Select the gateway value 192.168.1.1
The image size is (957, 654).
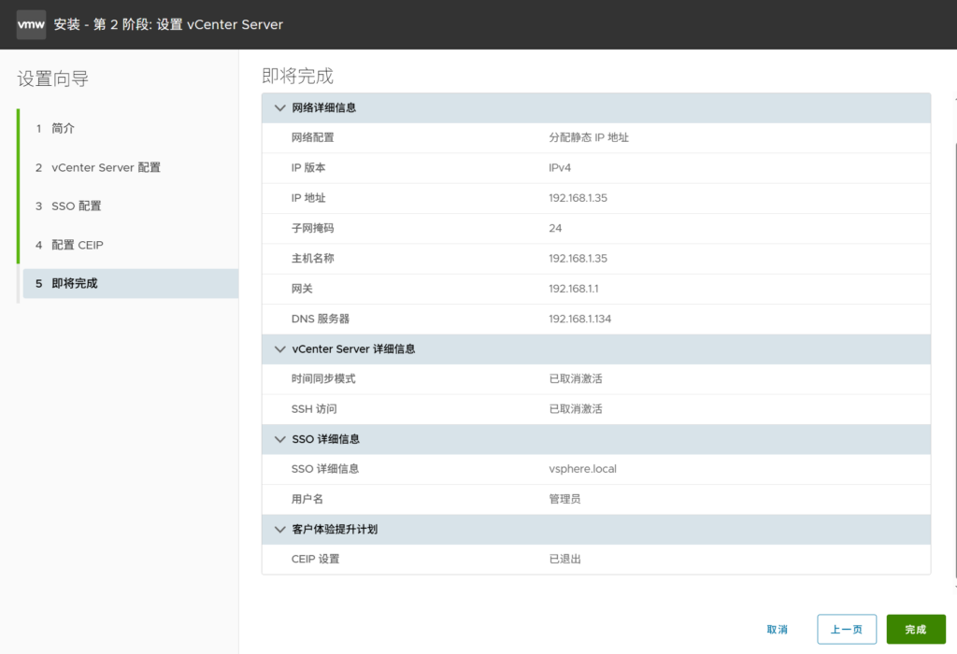click(574, 289)
